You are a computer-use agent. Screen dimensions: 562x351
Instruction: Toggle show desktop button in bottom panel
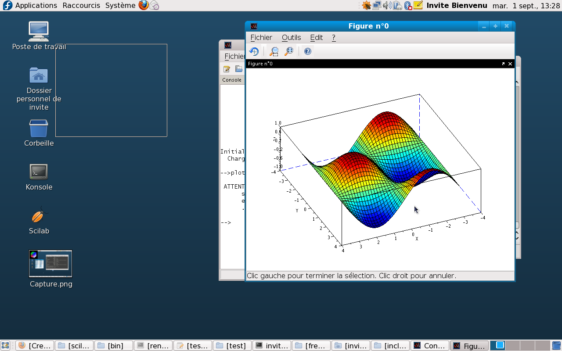point(6,346)
